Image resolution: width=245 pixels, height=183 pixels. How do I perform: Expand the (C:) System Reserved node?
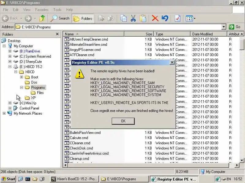click(x=10, y=56)
